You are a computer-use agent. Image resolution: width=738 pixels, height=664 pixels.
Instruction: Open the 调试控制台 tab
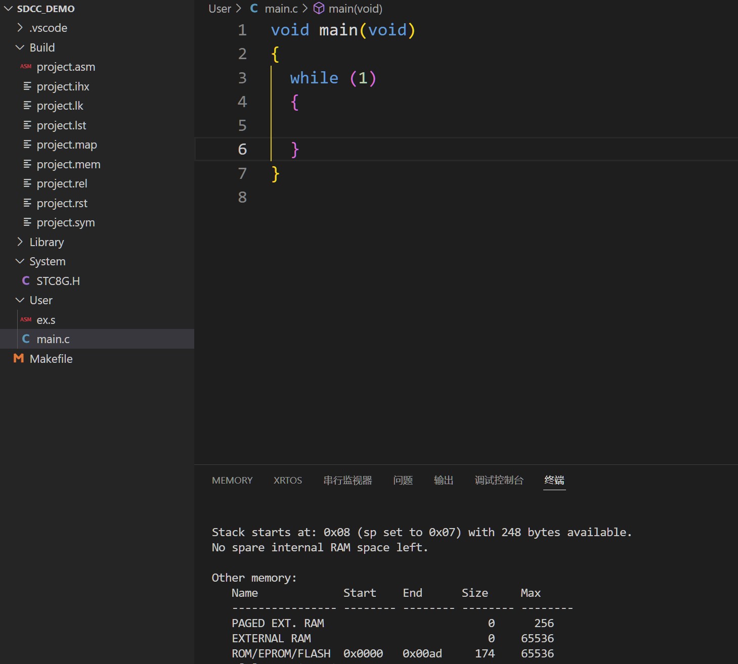[x=499, y=481]
